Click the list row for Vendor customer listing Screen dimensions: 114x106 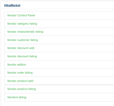59,40
